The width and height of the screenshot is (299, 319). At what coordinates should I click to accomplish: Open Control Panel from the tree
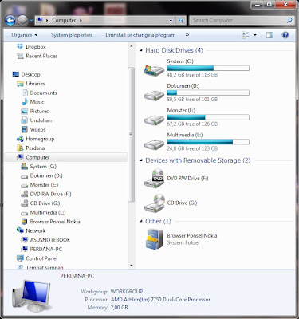point(37,258)
